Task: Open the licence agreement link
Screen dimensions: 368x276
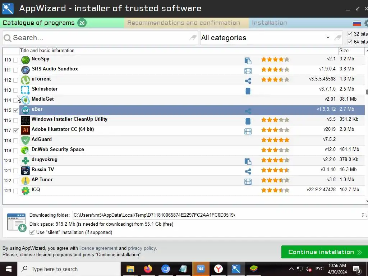Action: (x=98, y=248)
